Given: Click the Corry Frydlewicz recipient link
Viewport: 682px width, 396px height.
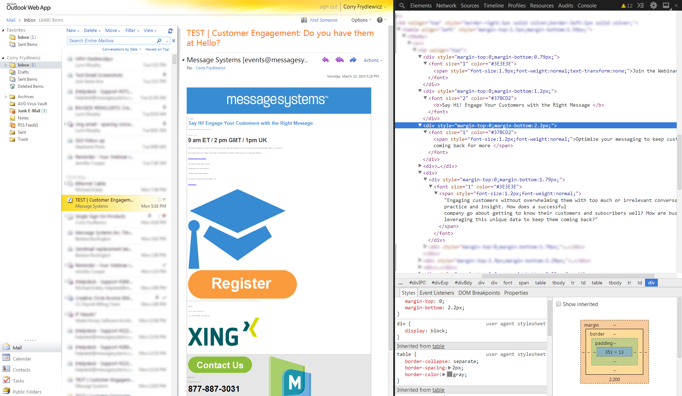Looking at the screenshot, I should [210, 68].
